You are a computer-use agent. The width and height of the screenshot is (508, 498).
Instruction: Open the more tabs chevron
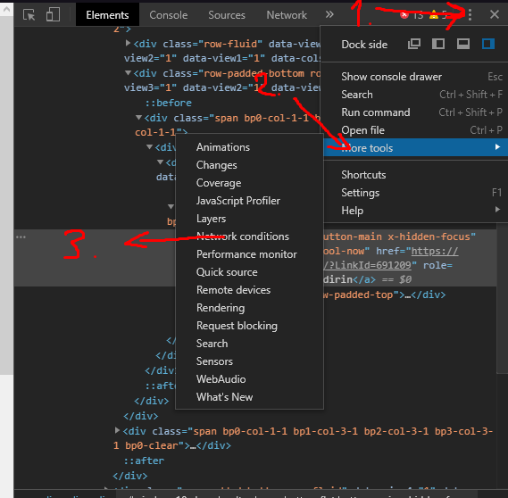point(329,14)
